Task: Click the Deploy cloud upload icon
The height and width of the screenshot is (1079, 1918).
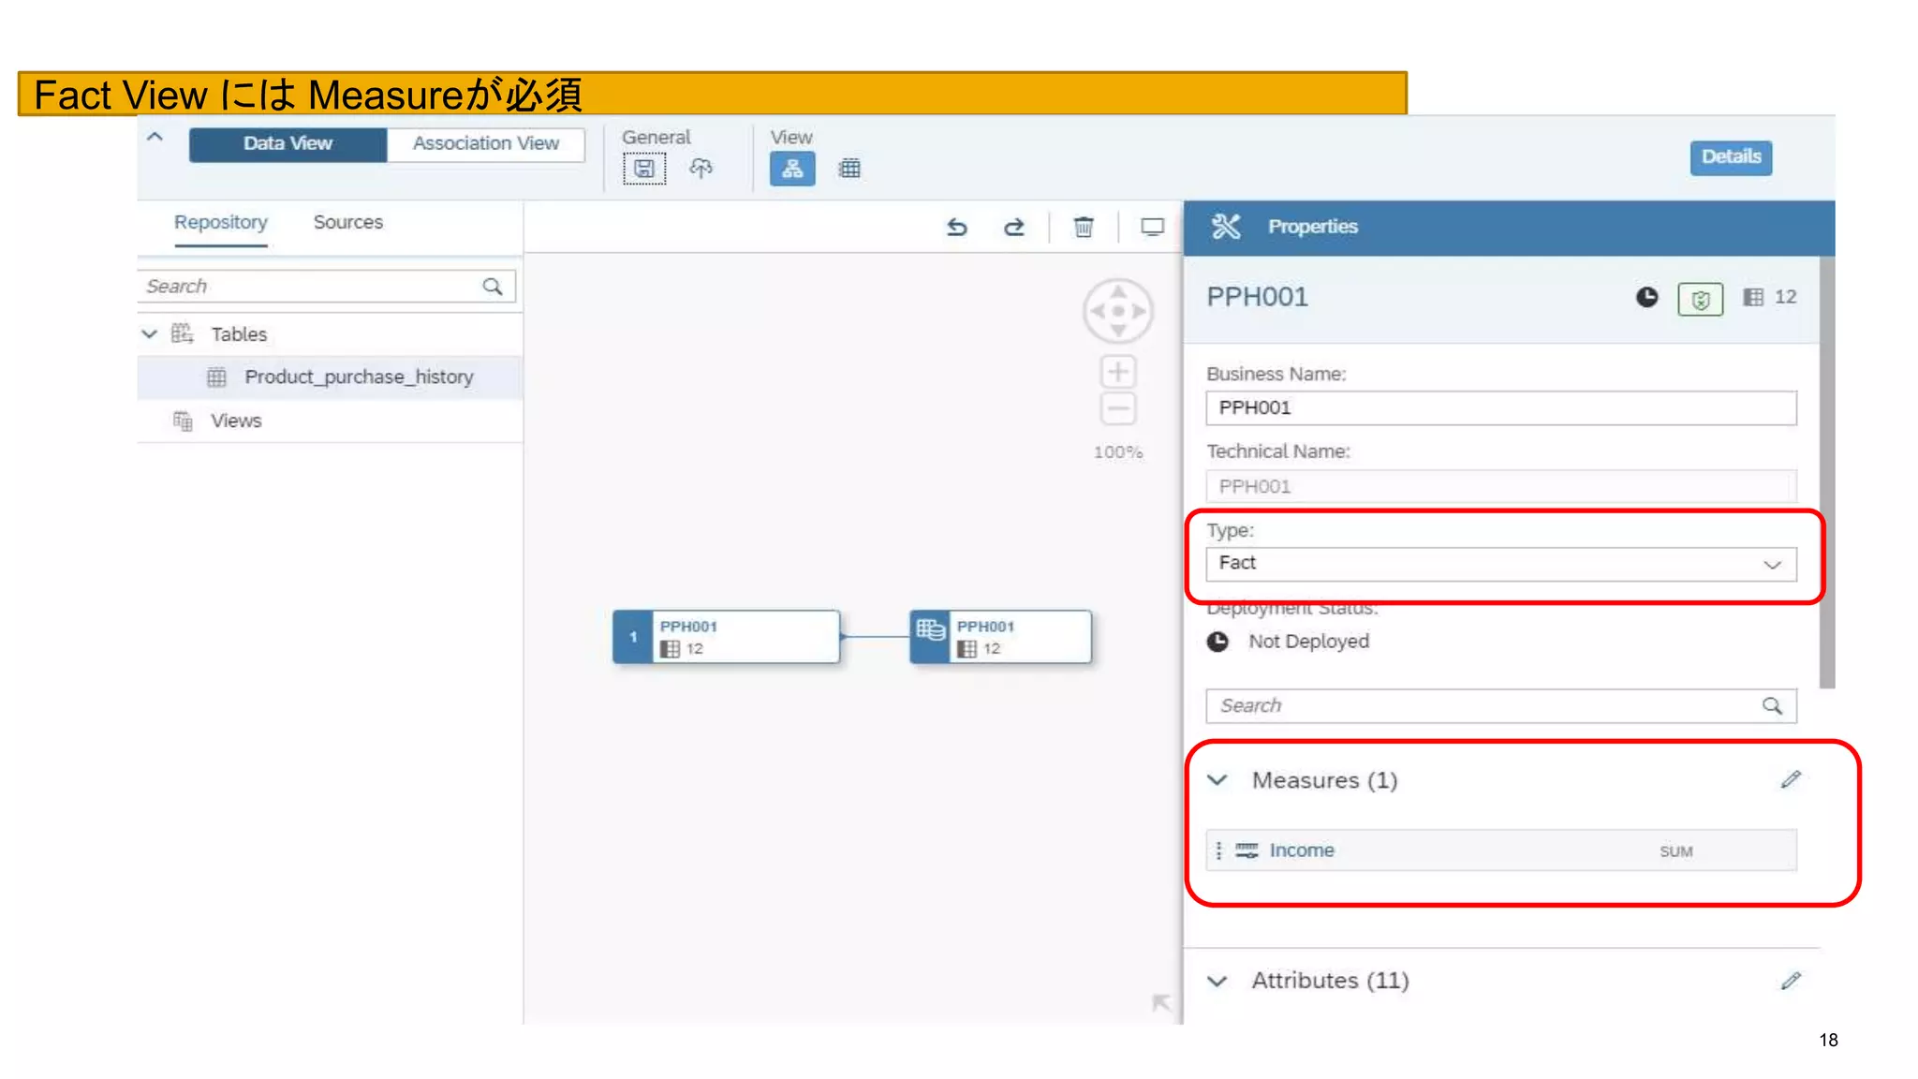Action: coord(701,169)
